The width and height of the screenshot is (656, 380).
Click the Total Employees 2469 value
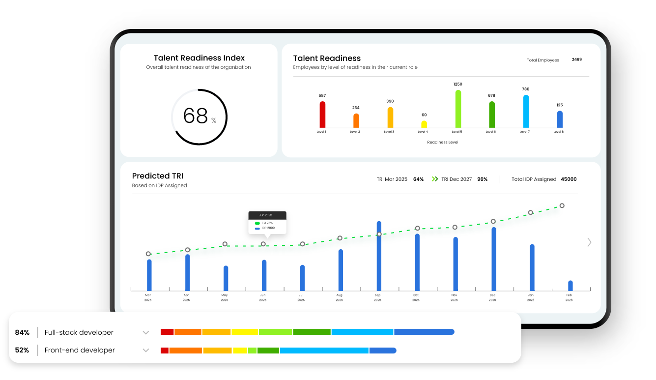577,59
